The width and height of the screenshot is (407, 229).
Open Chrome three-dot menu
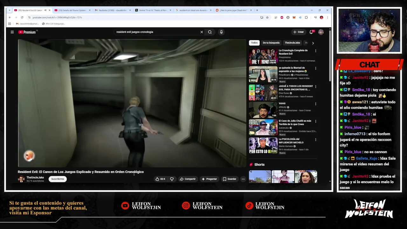[x=328, y=17]
